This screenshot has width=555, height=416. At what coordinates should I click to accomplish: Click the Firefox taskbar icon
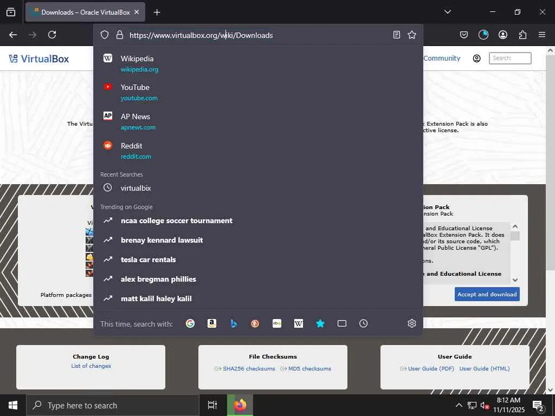pyautogui.click(x=240, y=405)
